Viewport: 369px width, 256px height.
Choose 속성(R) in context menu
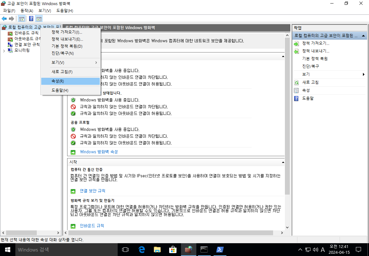tap(71, 81)
